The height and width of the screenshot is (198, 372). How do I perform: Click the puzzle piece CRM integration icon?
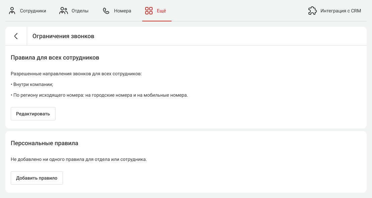tap(312, 11)
